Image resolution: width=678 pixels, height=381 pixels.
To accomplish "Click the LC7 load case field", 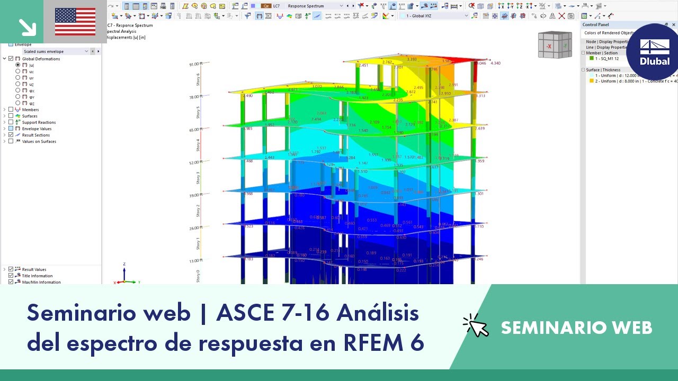I will [277, 6].
